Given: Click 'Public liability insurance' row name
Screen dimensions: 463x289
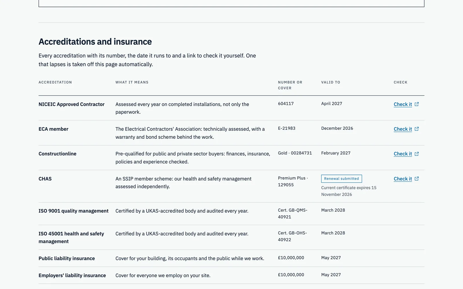Looking at the screenshot, I should (67, 258).
